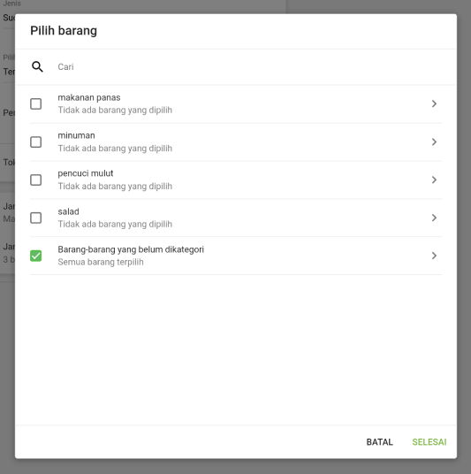Open the makanan panas category row
This screenshot has height=474, width=471.
pyautogui.click(x=236, y=104)
